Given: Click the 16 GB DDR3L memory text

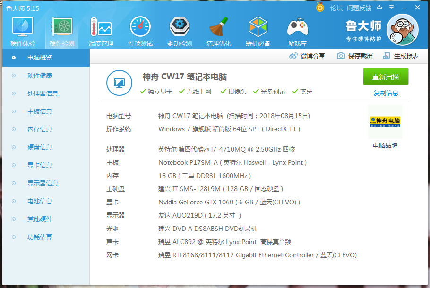Looking at the screenshot, I should click(x=205, y=176).
